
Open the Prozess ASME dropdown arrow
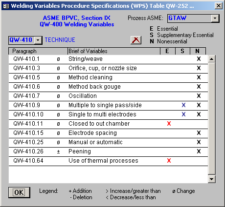pyautogui.click(x=215, y=19)
